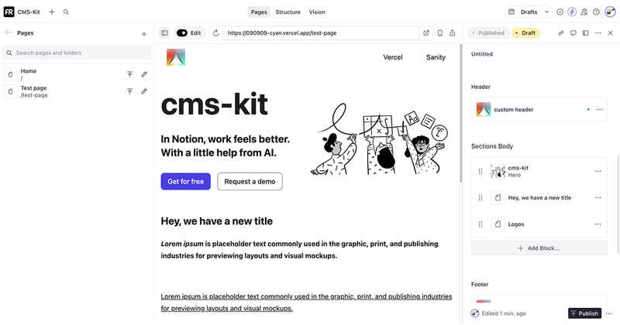
Task: Open the tasks checkmark icon in top bar
Action: (560, 12)
